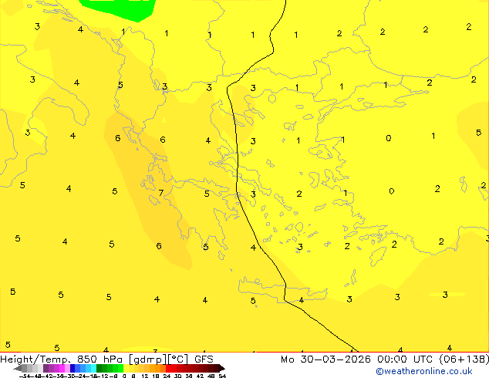Select the bright red legend swatch

(x=168, y=368)
